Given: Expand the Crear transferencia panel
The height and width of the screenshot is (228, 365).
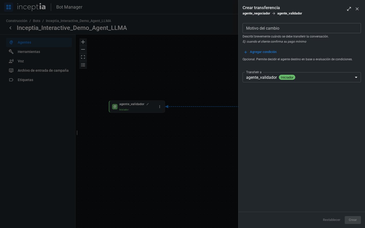Looking at the screenshot, I should click(349, 9).
